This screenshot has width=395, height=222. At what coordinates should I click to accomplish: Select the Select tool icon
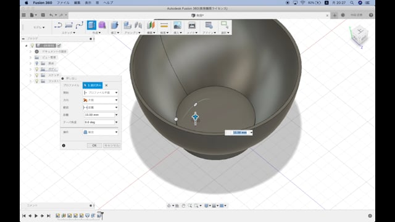224,25
